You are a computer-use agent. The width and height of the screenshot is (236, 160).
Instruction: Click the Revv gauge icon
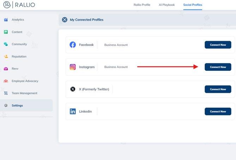click(6, 69)
